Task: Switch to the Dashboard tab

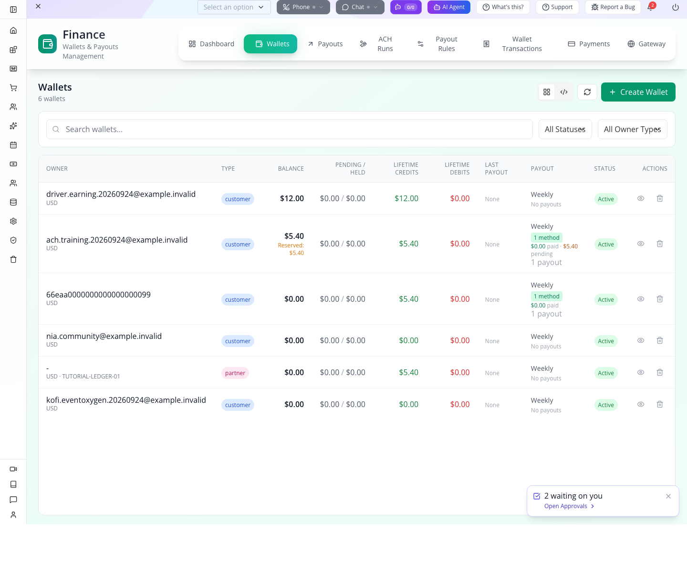Action: point(211,44)
